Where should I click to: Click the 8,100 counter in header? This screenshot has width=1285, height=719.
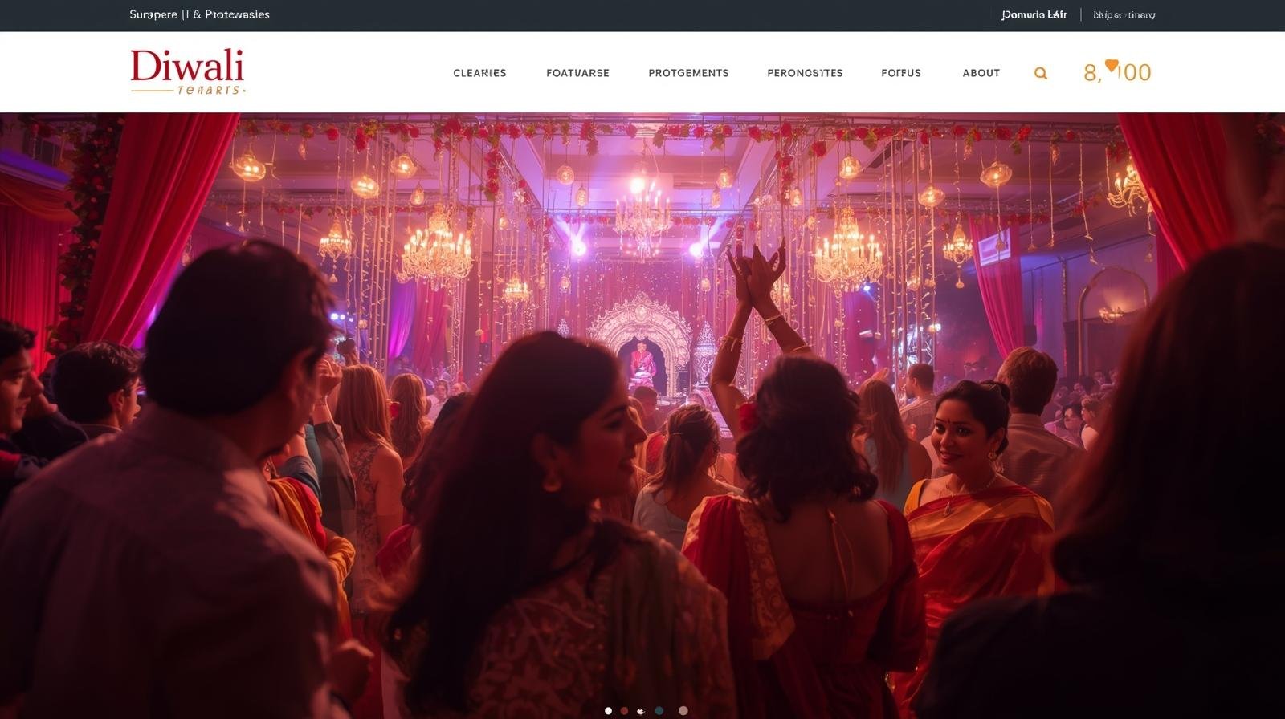click(1118, 74)
